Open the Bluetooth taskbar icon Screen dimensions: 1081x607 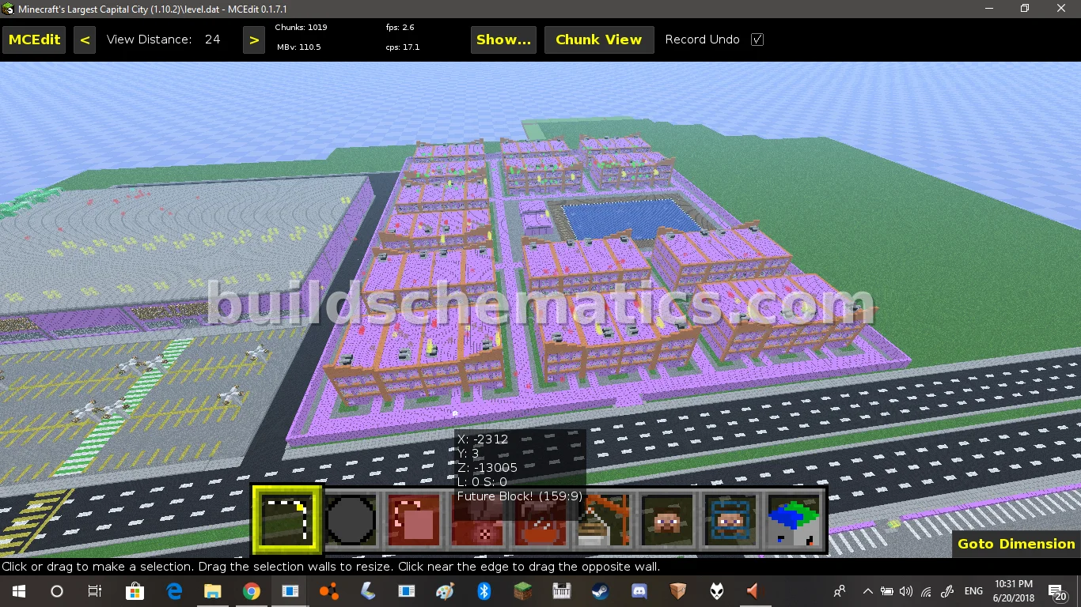pyautogui.click(x=484, y=591)
